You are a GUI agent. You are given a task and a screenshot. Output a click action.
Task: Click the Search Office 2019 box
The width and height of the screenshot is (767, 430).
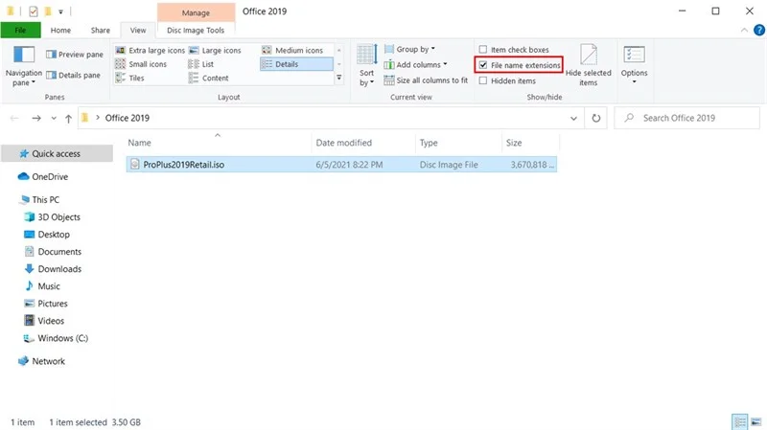coord(686,118)
